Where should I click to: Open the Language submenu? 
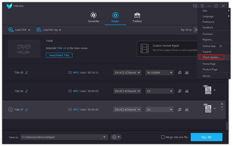tap(208, 16)
